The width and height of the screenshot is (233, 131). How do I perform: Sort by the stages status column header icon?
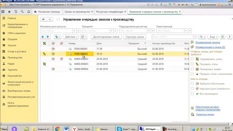[x=44, y=43]
